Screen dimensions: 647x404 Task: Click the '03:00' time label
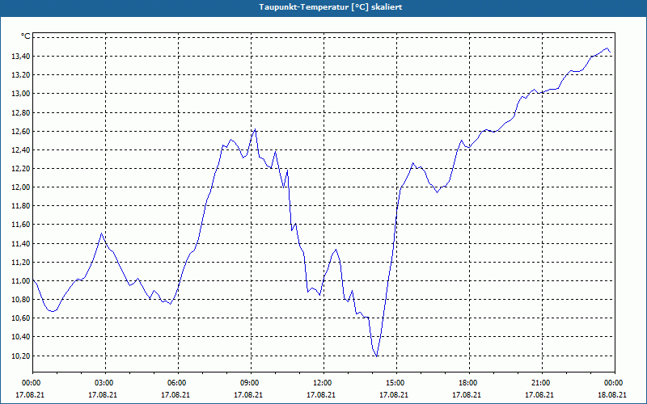(x=104, y=383)
